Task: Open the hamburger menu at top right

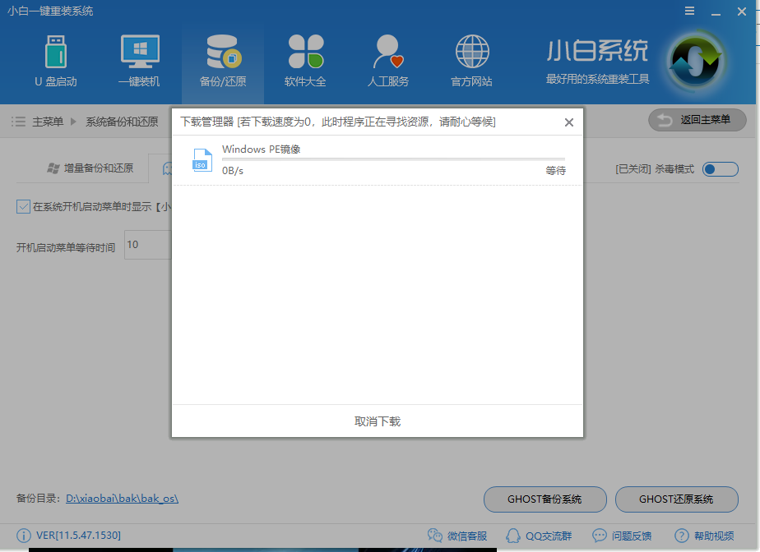Action: (x=689, y=11)
